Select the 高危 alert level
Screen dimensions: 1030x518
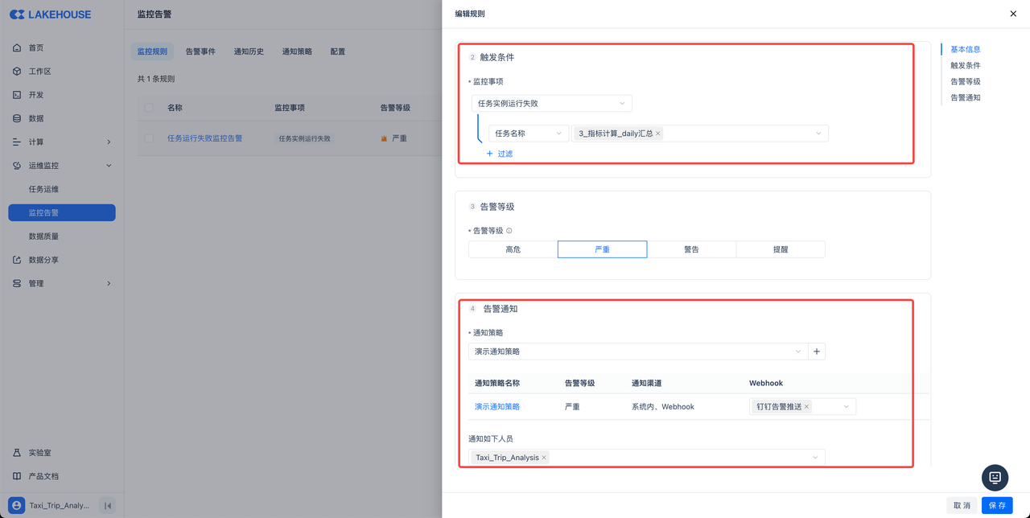(513, 249)
